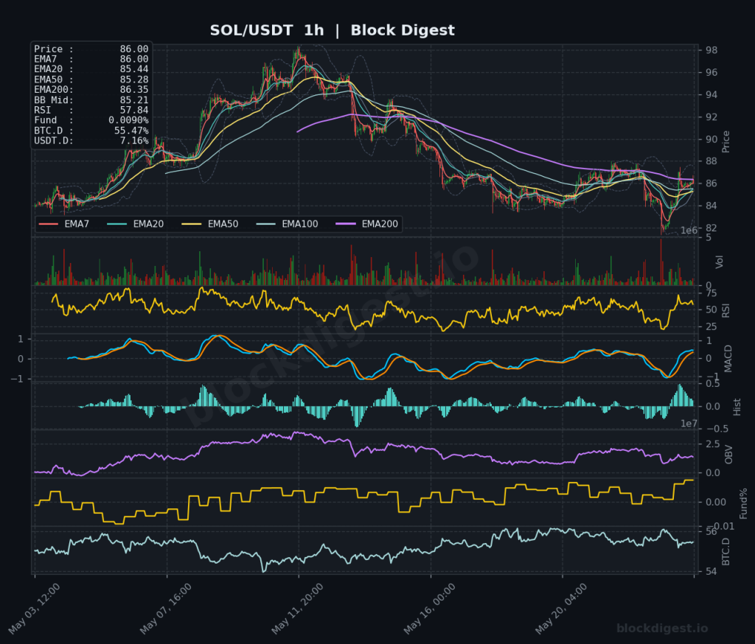Click the 'May 11, 20:00' date label
The width and height of the screenshot is (755, 644).
pyautogui.click(x=298, y=609)
